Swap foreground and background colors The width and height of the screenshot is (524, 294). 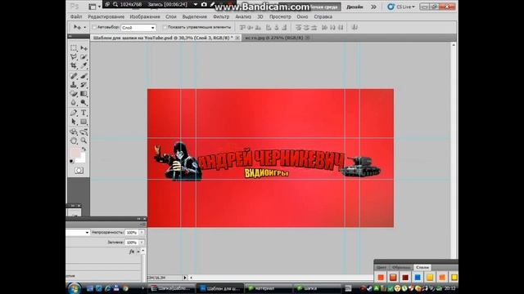[84, 149]
